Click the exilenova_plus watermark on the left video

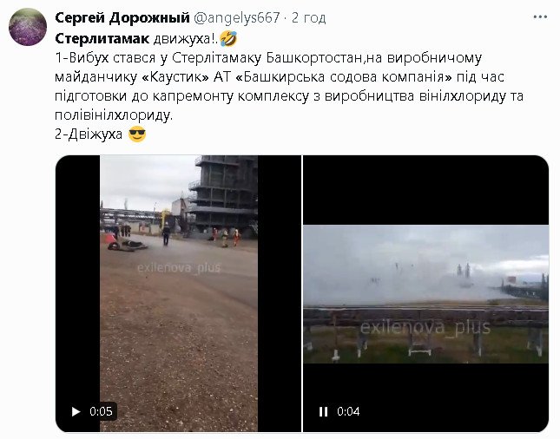point(179,268)
